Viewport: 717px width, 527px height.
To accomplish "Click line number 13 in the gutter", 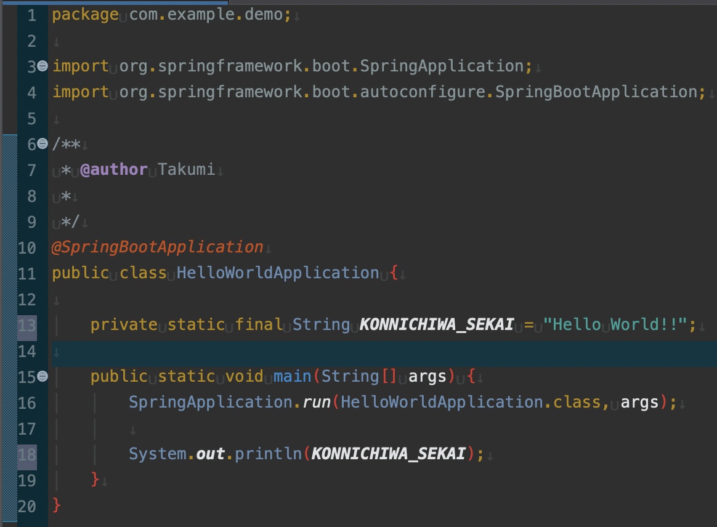I will pyautogui.click(x=27, y=326).
